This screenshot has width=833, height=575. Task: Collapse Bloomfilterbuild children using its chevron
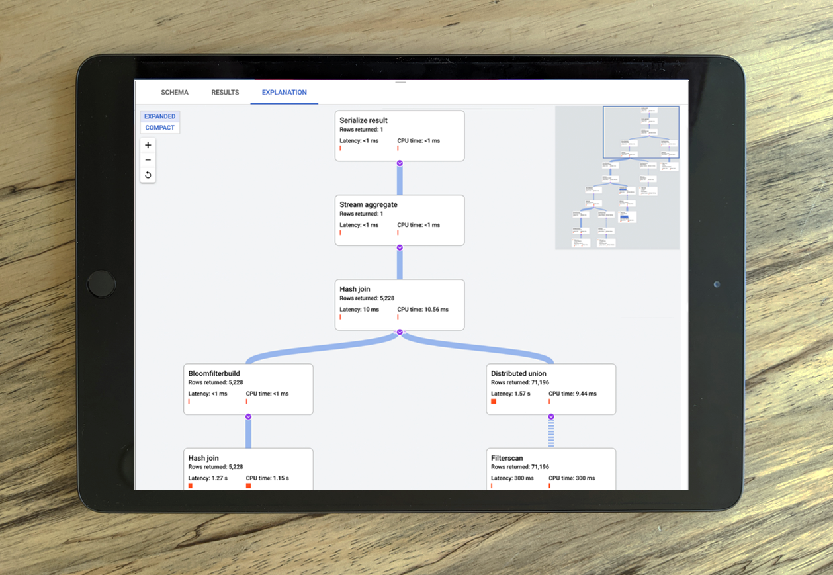(x=248, y=416)
